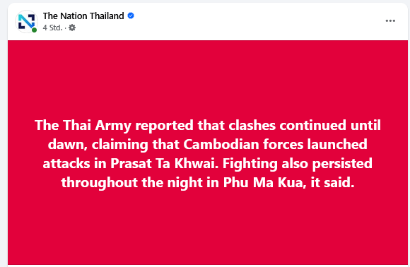Click the word 'dawn' in the post
The width and height of the screenshot is (410, 267).
(x=67, y=144)
